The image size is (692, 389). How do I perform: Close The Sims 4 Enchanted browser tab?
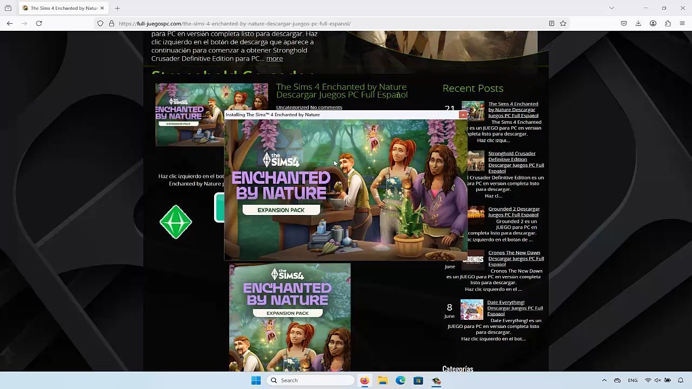click(x=102, y=8)
